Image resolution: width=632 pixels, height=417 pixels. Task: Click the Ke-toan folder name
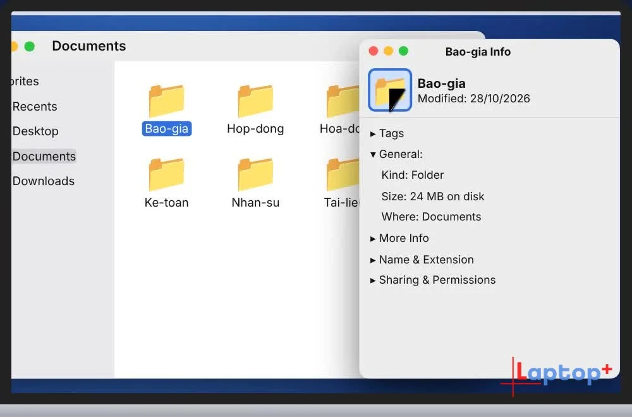point(166,202)
